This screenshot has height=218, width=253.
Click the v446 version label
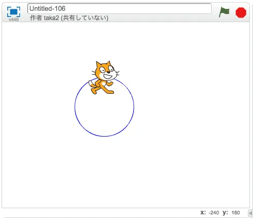[13, 20]
